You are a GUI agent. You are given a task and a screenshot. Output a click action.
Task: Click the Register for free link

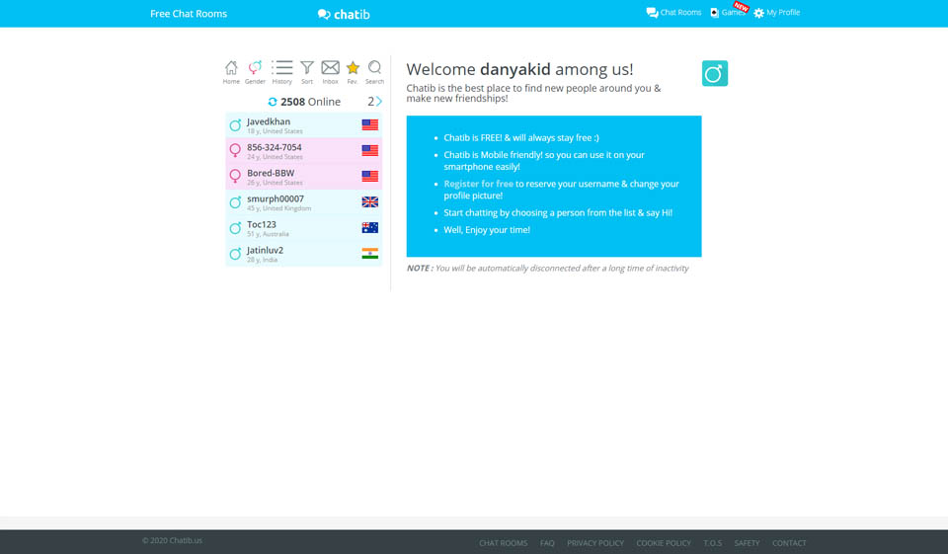click(478, 184)
